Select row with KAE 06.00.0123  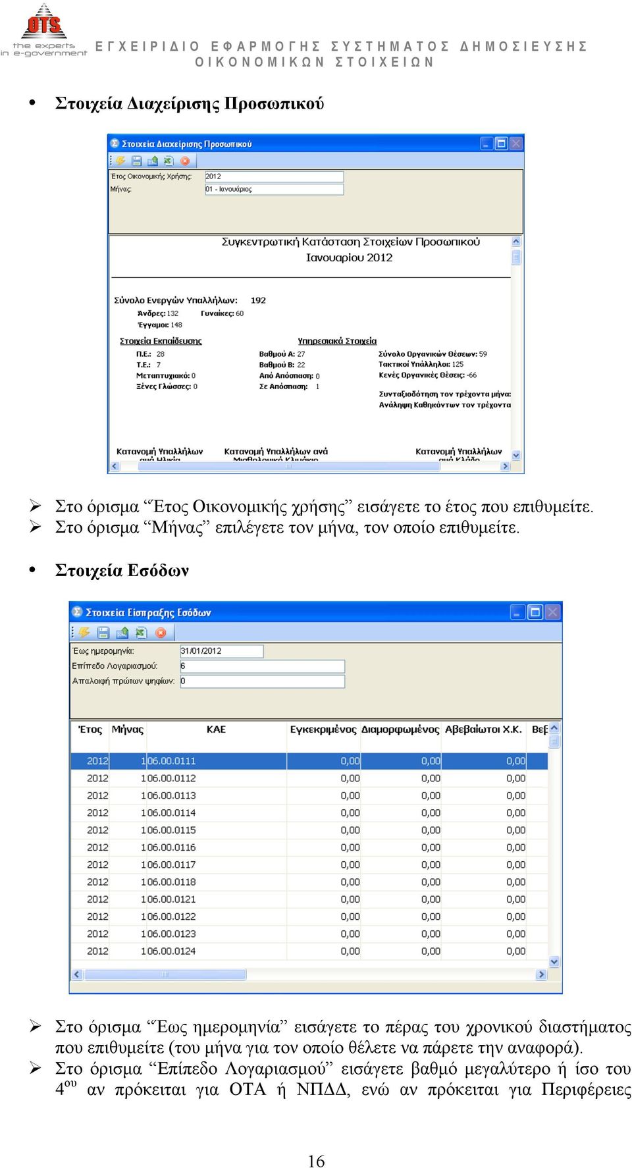309,934
